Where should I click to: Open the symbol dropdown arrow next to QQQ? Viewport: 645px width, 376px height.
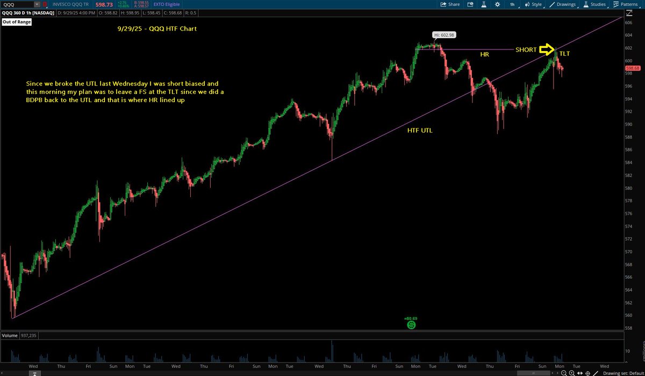(37, 4)
